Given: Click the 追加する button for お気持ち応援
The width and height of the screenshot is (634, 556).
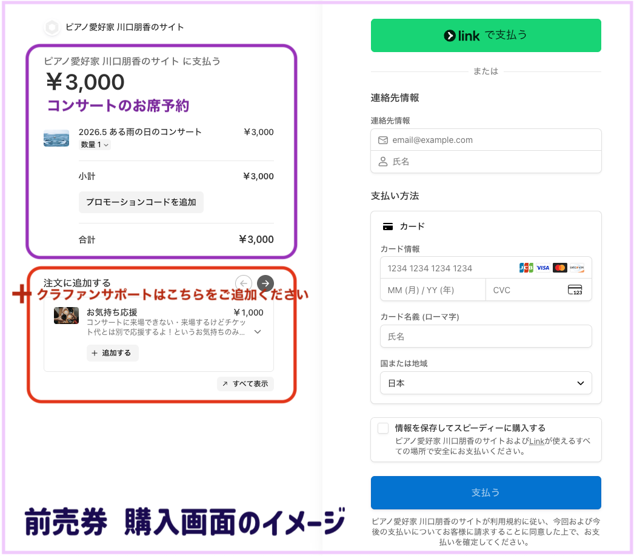Looking at the screenshot, I should [x=112, y=353].
